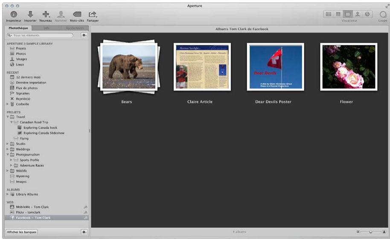
Task: Open Exploring Canada Slideshow
Action: click(x=44, y=133)
